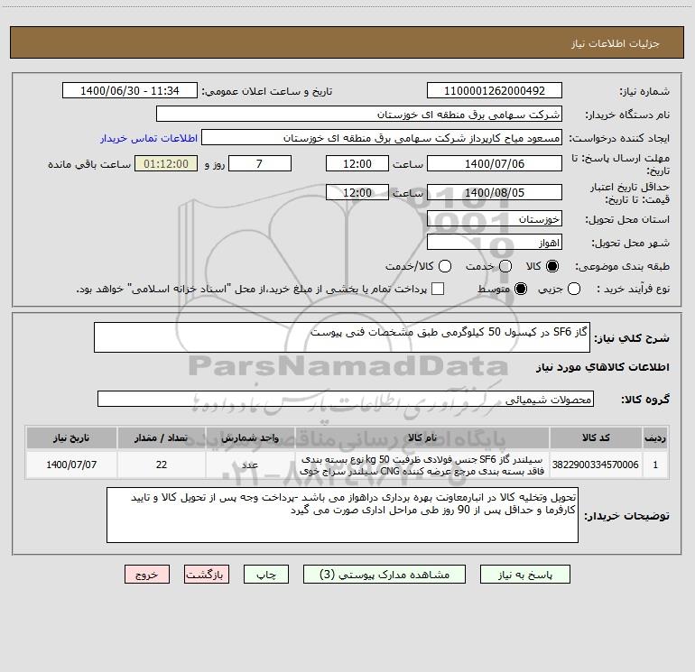
Task: Click days remaining field showing 7
Action: 260,163
